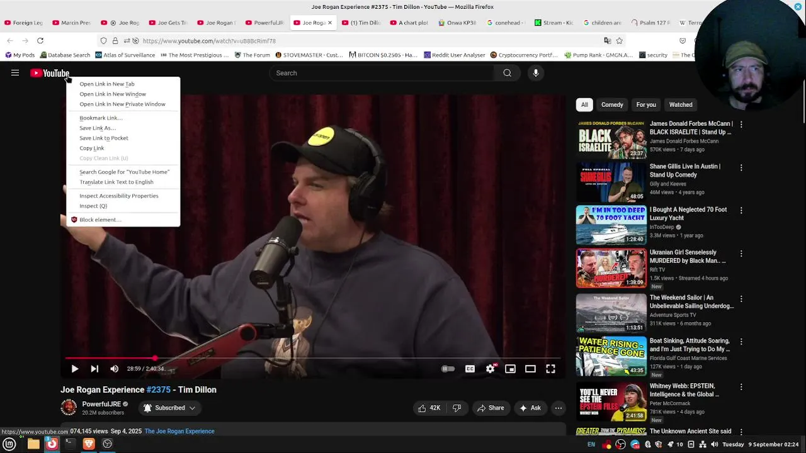Open more actions menu below video
806x453 pixels.
pos(558,408)
